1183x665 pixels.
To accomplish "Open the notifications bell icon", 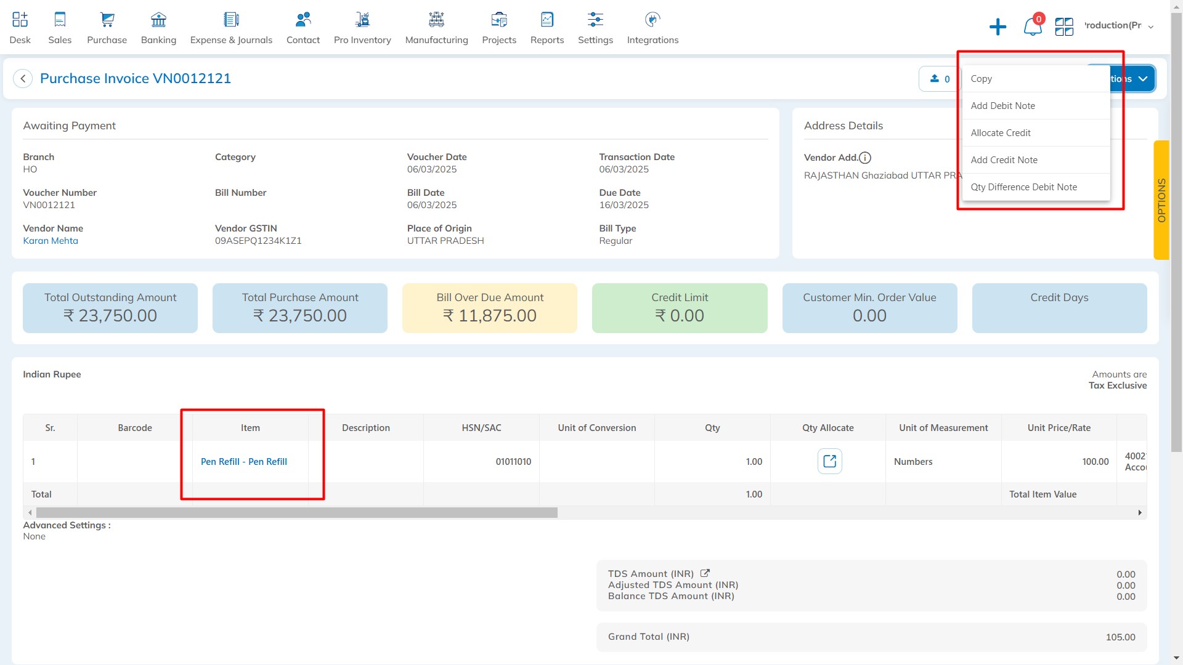I will (1033, 26).
